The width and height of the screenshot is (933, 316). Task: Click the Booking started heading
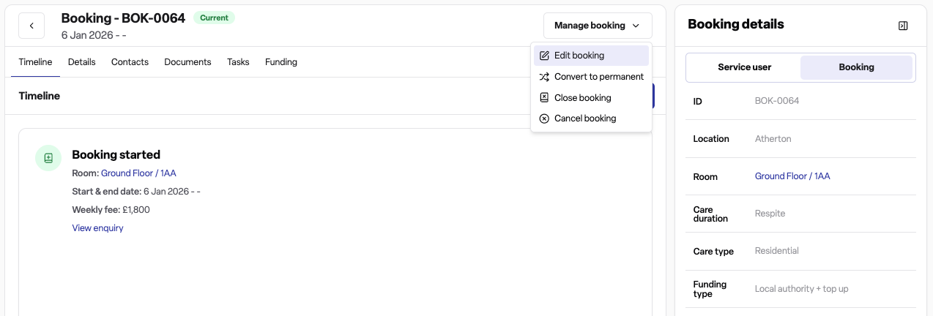point(116,154)
